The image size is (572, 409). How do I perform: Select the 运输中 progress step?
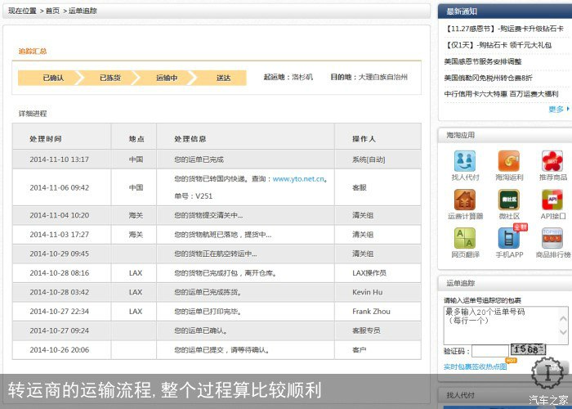click(167, 79)
